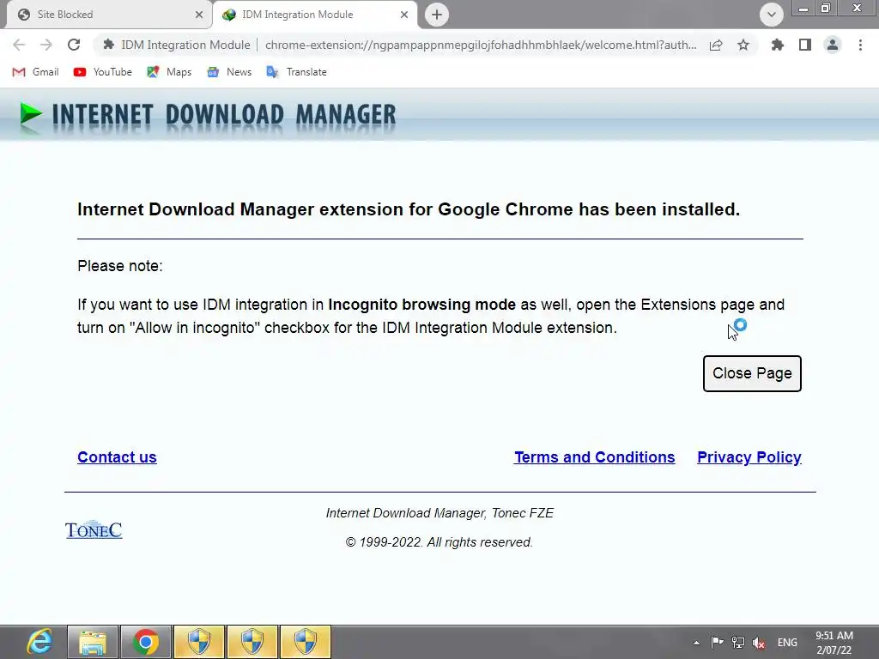Open Gmail bookmark
This screenshot has height=659, width=879.
(x=35, y=72)
